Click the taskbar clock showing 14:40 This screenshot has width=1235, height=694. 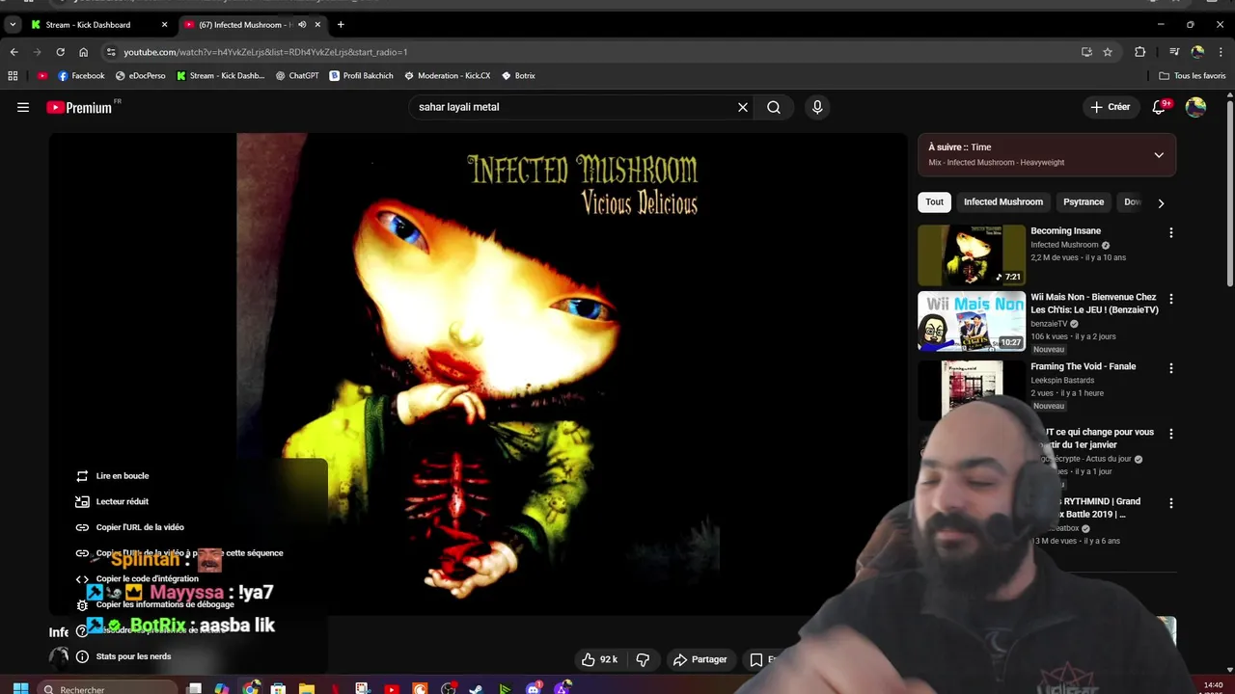click(x=1214, y=686)
